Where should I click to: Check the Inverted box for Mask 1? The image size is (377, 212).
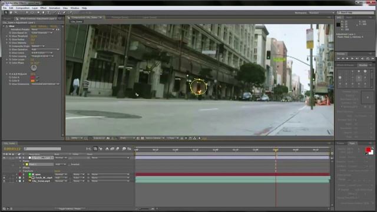pyautogui.click(x=69, y=164)
